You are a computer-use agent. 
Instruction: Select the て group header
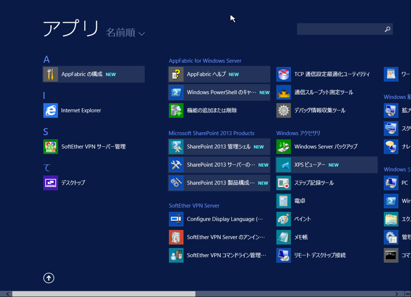click(47, 168)
